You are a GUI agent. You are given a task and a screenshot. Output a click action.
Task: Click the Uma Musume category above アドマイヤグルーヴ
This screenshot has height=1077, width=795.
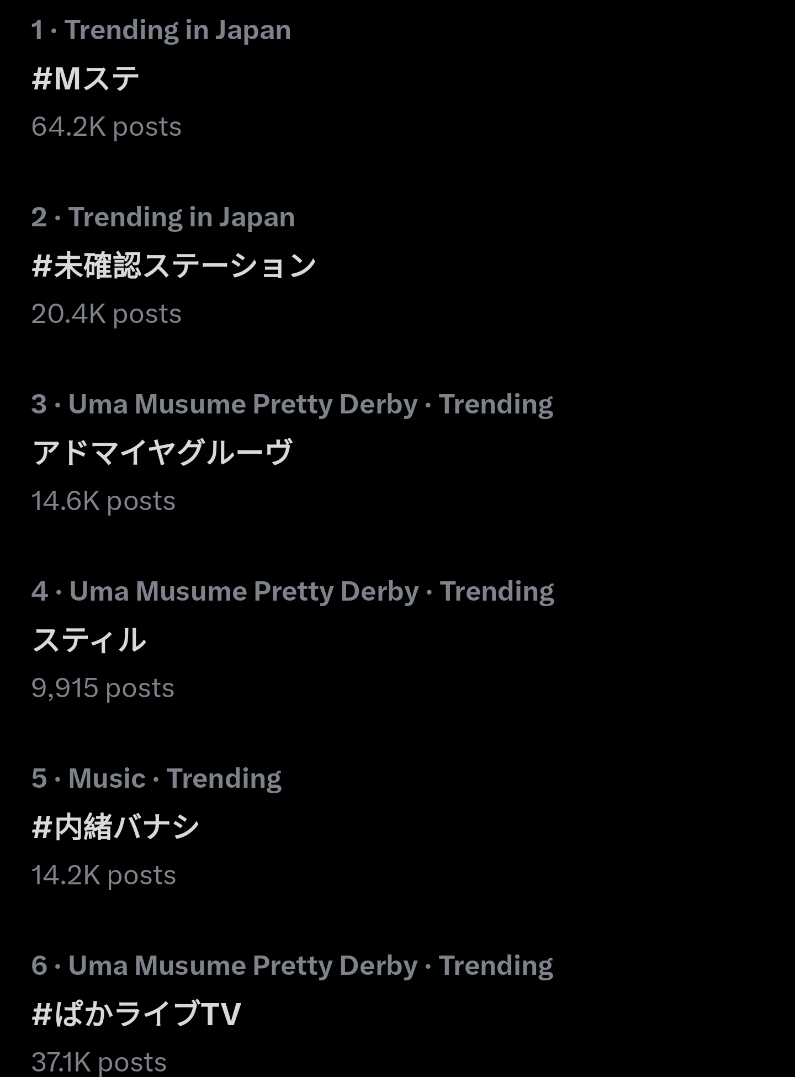(243, 404)
